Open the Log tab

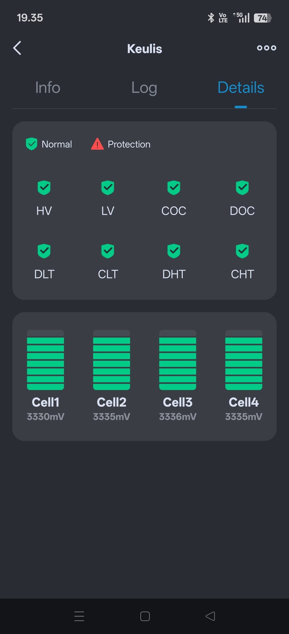coord(144,88)
